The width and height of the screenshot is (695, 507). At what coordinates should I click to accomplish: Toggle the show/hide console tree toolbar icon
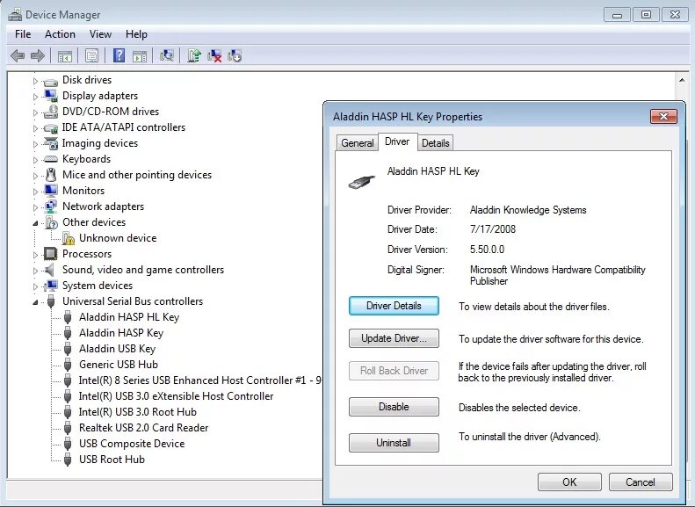click(x=65, y=56)
